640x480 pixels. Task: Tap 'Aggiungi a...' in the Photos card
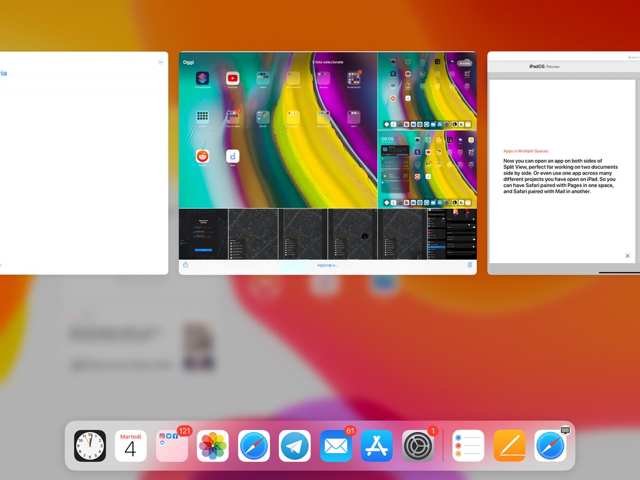coord(327,266)
